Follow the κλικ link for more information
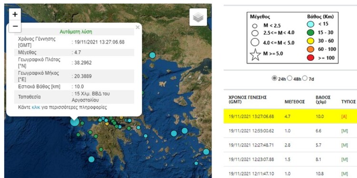This screenshot has width=357, height=178. pos(36,107)
